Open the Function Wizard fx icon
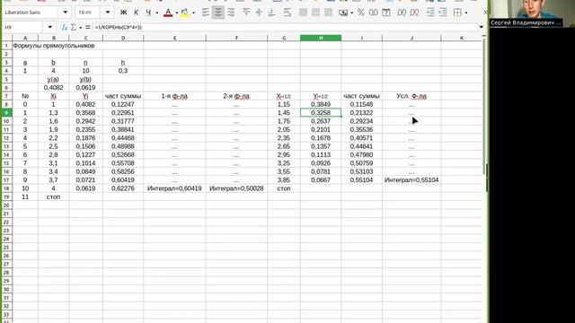Screen dimensions: 575x323 [x=65, y=27]
